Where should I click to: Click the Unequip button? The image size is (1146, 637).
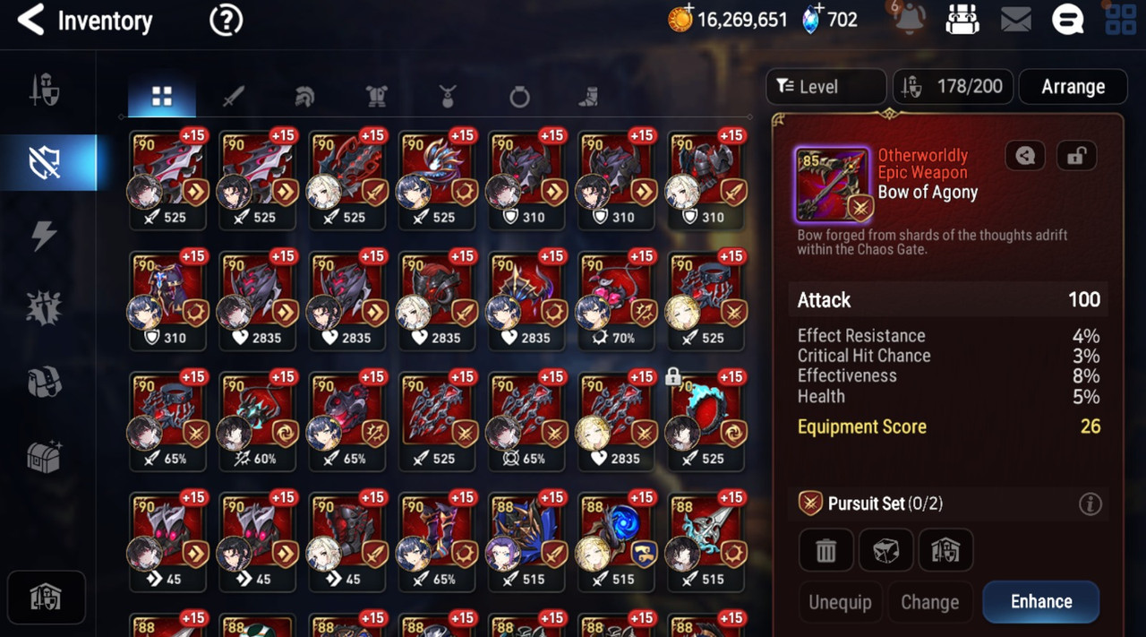[840, 602]
